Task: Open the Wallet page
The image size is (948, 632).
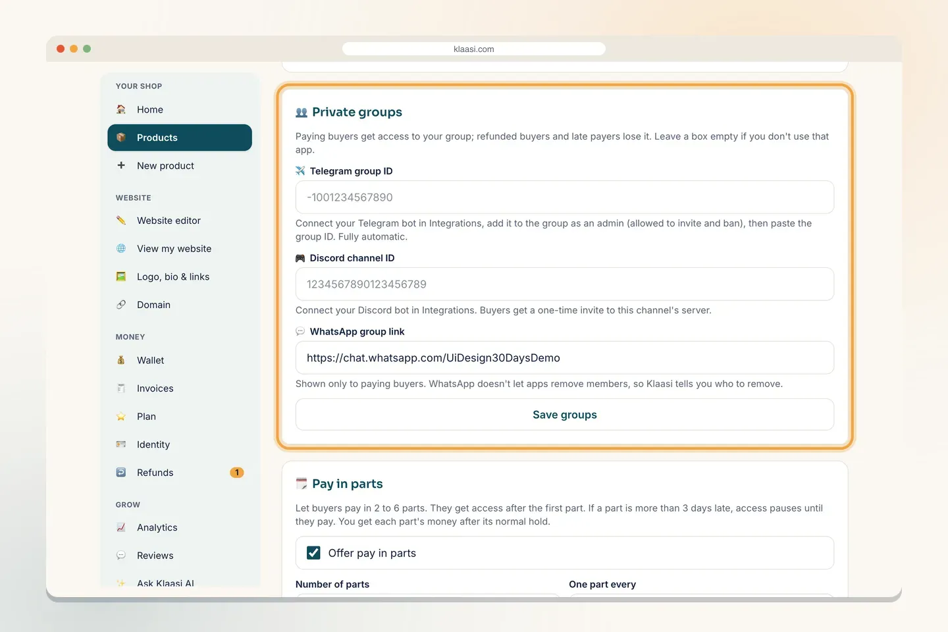Action: [x=180, y=360]
